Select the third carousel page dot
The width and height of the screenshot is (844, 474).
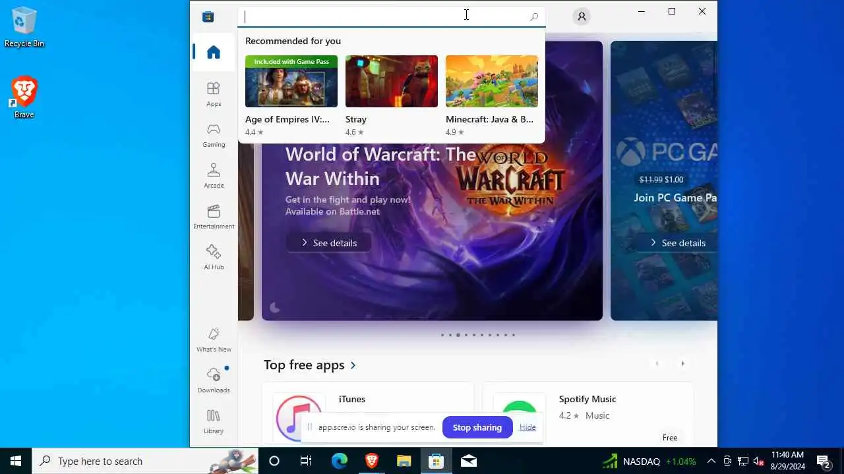click(458, 335)
